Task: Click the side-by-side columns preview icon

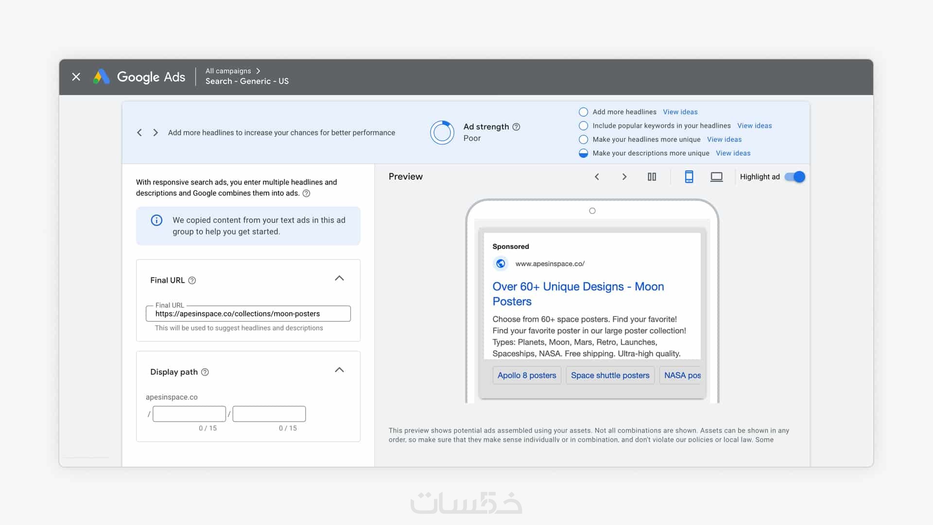Action: 652,177
